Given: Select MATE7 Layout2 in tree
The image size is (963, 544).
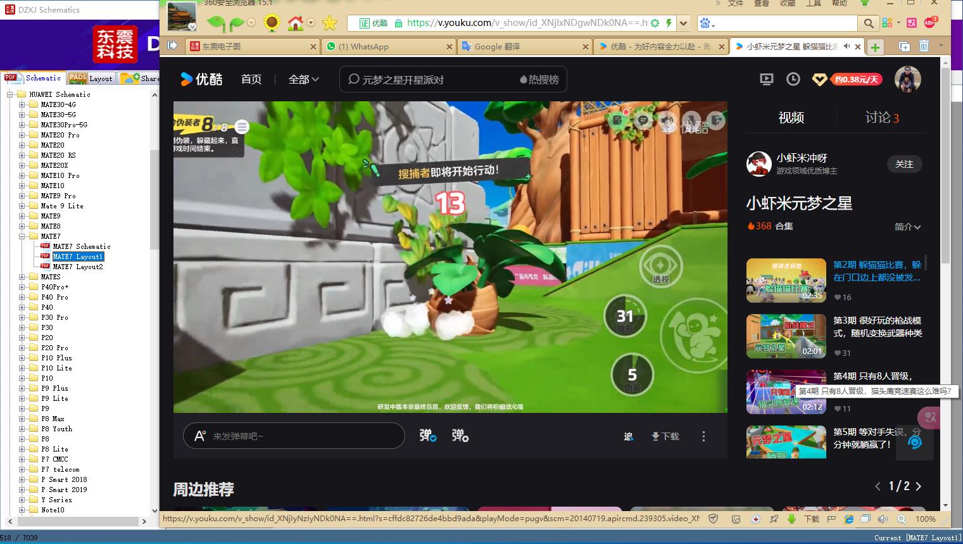Looking at the screenshot, I should [x=77, y=267].
